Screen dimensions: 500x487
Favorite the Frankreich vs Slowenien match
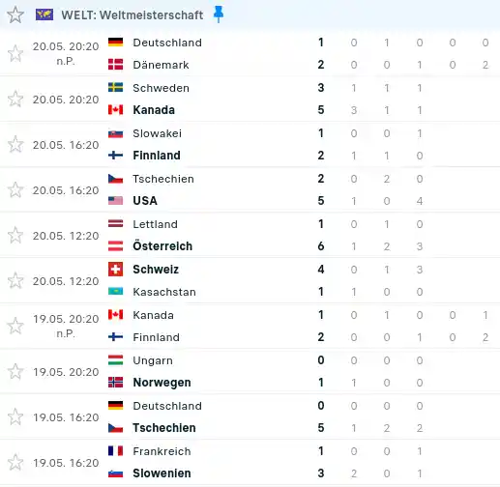click(x=15, y=462)
